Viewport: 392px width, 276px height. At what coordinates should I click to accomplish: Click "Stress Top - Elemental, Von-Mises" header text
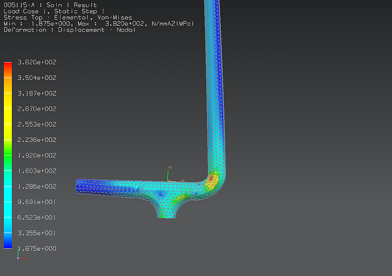coord(68,18)
